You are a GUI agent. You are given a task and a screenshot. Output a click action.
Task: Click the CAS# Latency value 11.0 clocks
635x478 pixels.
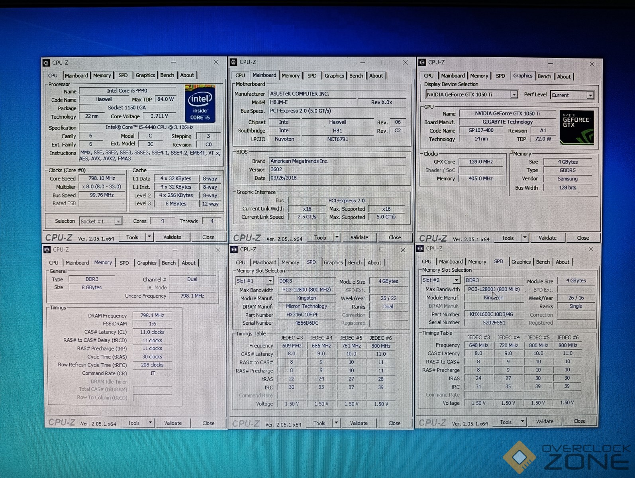[152, 332]
